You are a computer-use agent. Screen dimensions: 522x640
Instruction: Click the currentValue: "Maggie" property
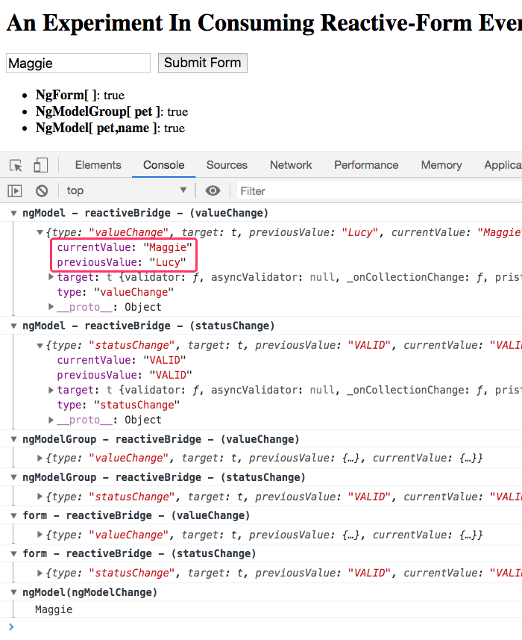[125, 247]
